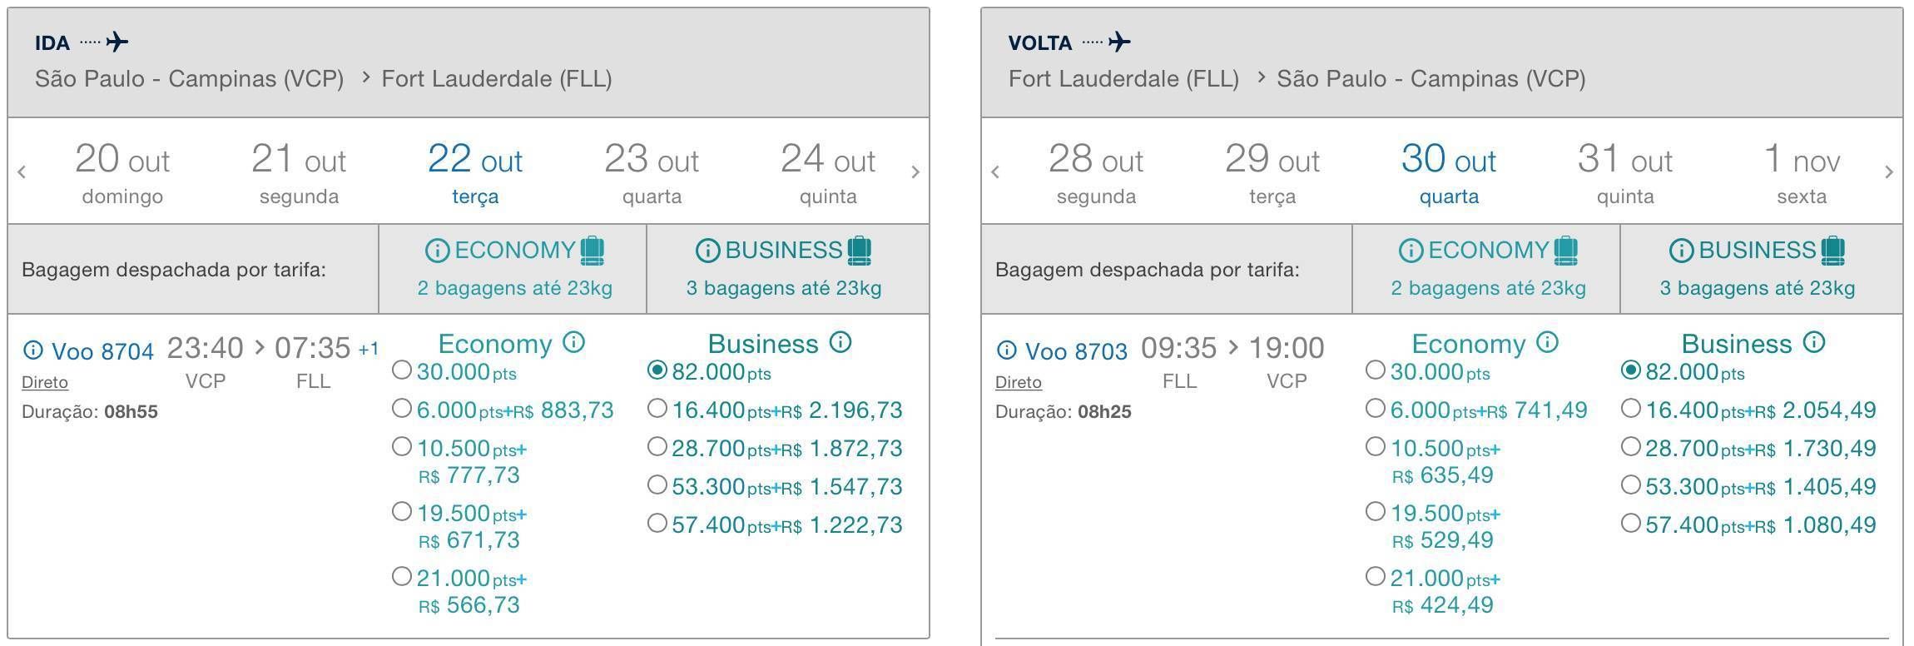Switch return date to 31 out quinta

coord(1625,173)
